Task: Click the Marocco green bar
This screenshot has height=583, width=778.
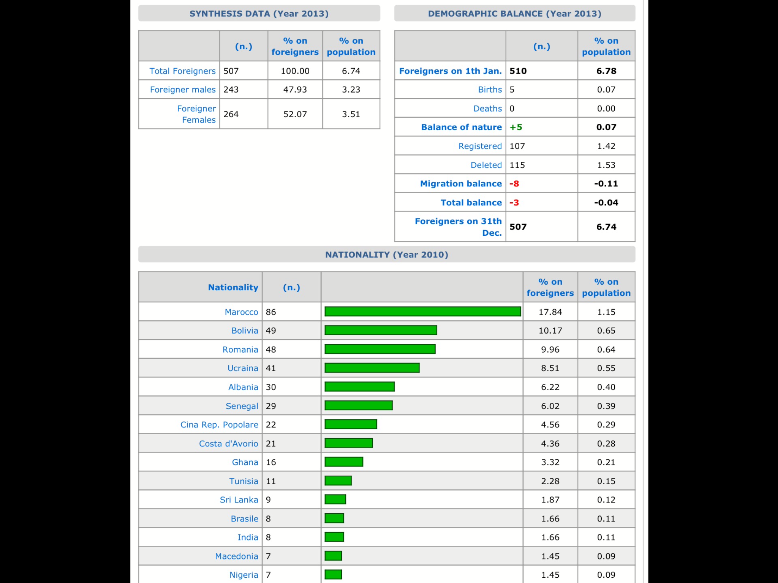Action: coord(422,312)
